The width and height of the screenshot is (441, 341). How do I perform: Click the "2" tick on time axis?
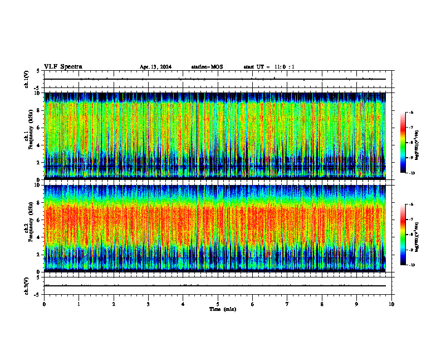114,304
